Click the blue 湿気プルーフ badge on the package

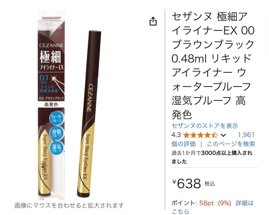[56, 148]
